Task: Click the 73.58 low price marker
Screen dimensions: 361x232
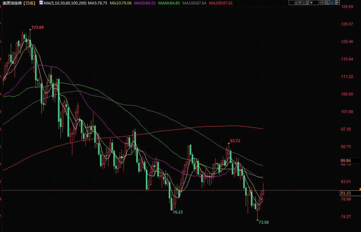Action: click(263, 222)
